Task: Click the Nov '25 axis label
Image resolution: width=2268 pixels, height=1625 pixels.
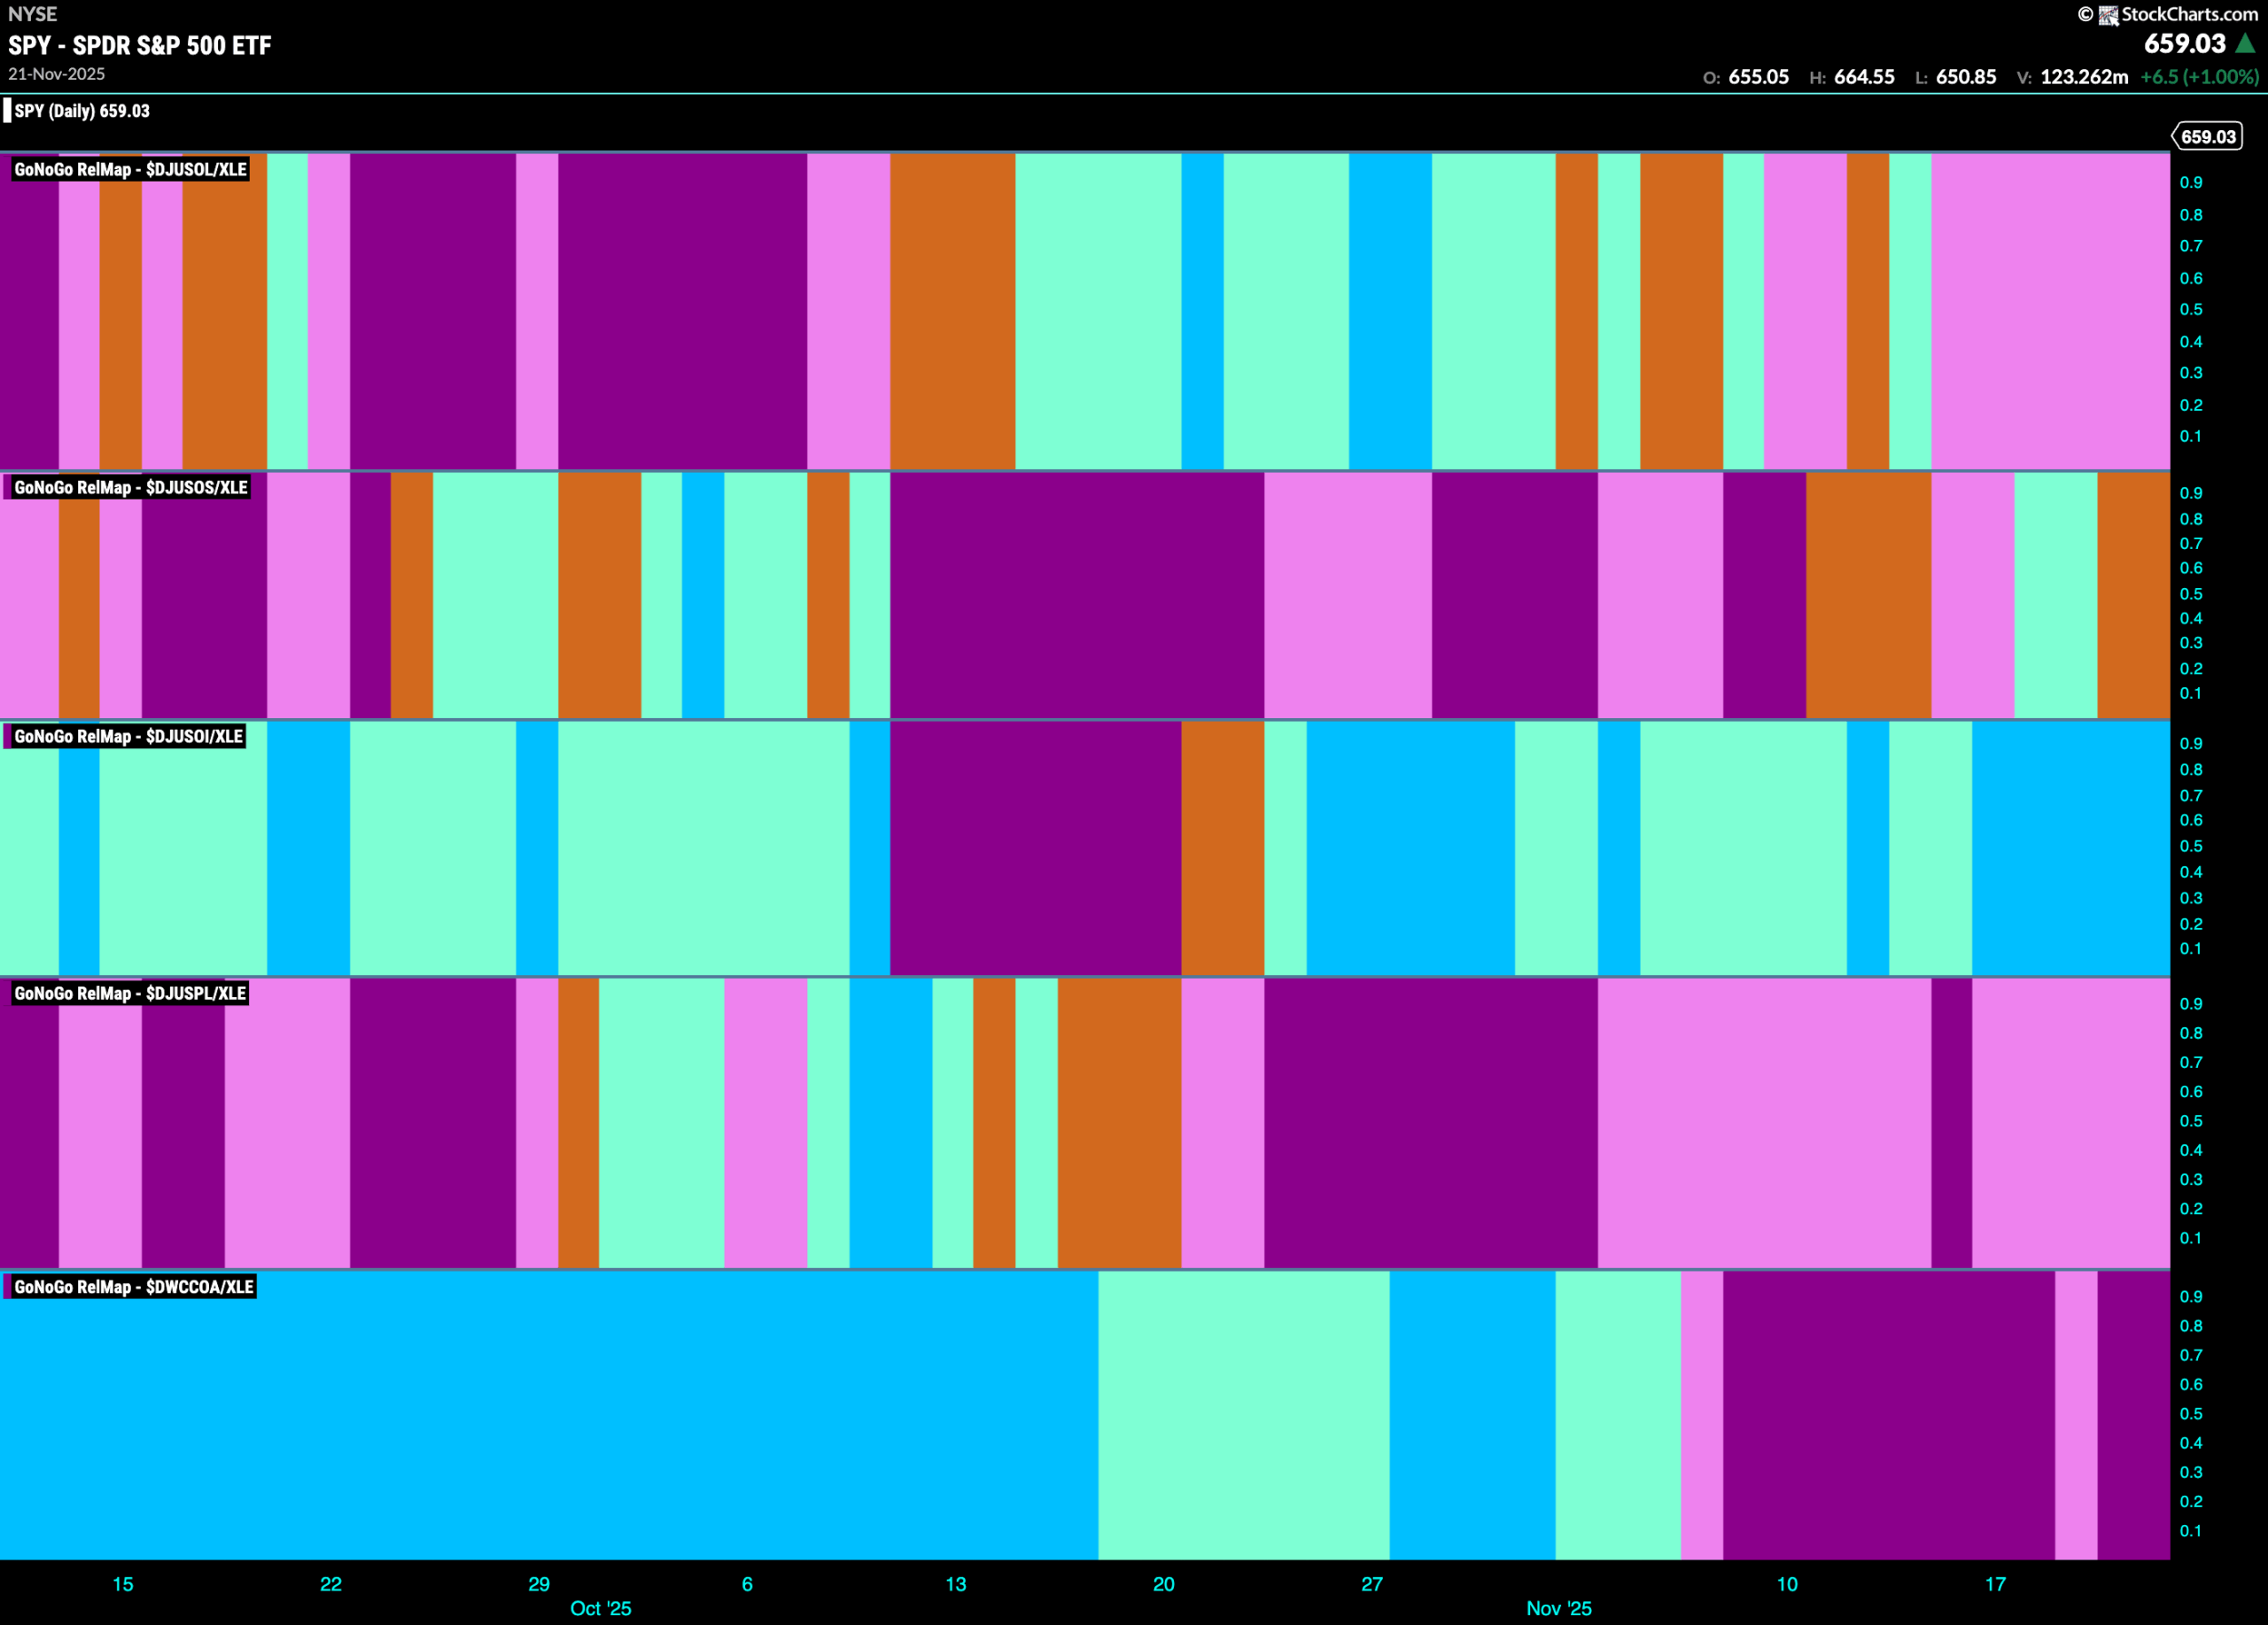Action: click(x=1559, y=1608)
